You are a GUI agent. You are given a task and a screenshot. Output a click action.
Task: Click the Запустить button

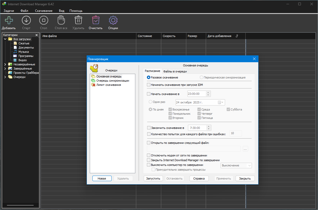click(x=153, y=178)
